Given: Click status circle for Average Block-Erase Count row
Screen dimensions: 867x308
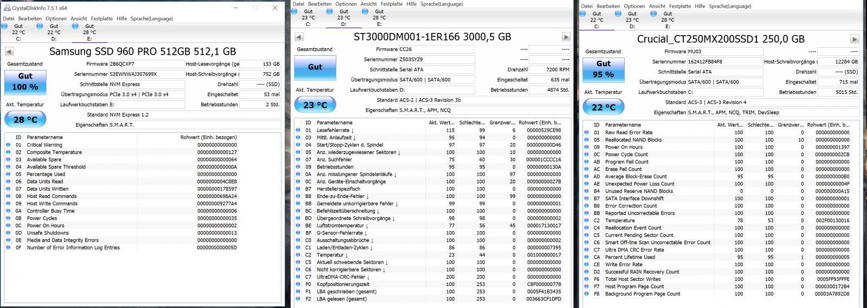Looking at the screenshot, I should [586, 176].
